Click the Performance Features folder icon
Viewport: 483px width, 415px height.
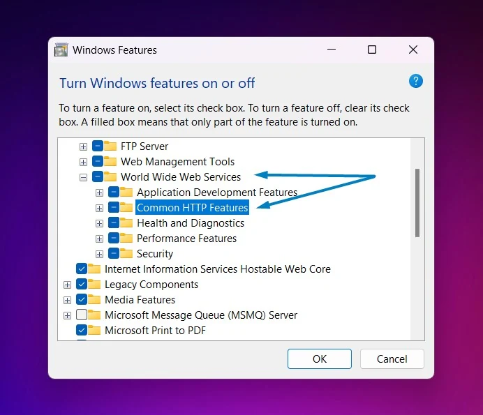126,238
